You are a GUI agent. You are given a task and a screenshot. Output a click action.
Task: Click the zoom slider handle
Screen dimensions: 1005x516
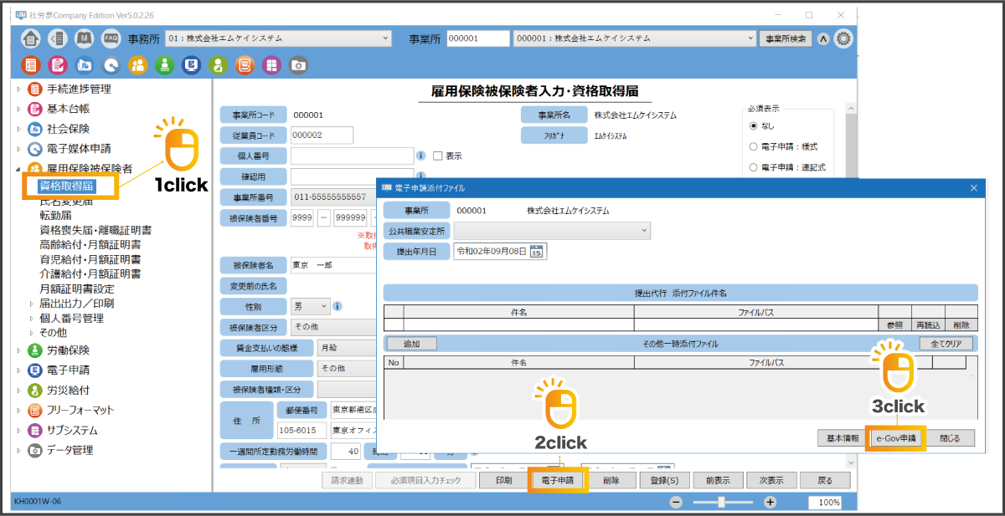pyautogui.click(x=721, y=502)
